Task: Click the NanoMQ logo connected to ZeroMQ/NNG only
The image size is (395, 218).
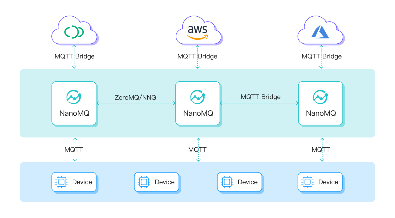Action: 74,97
